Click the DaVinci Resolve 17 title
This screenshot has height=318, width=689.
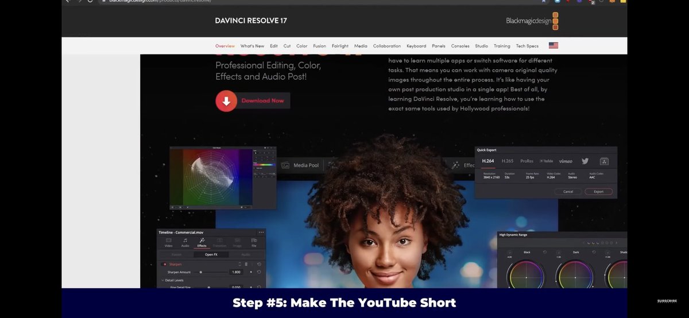(x=251, y=21)
